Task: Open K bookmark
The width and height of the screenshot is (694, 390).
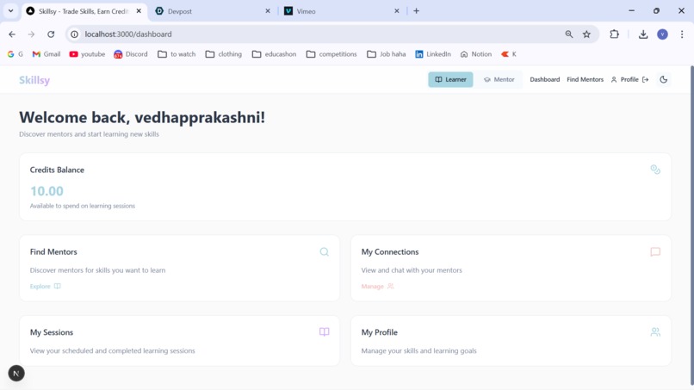Action: pos(509,54)
